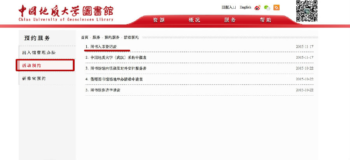Image resolution: width=350 pixels, height=160 pixels.
Task: Click the date beside 对外交往报备表
Action: (x=304, y=68)
